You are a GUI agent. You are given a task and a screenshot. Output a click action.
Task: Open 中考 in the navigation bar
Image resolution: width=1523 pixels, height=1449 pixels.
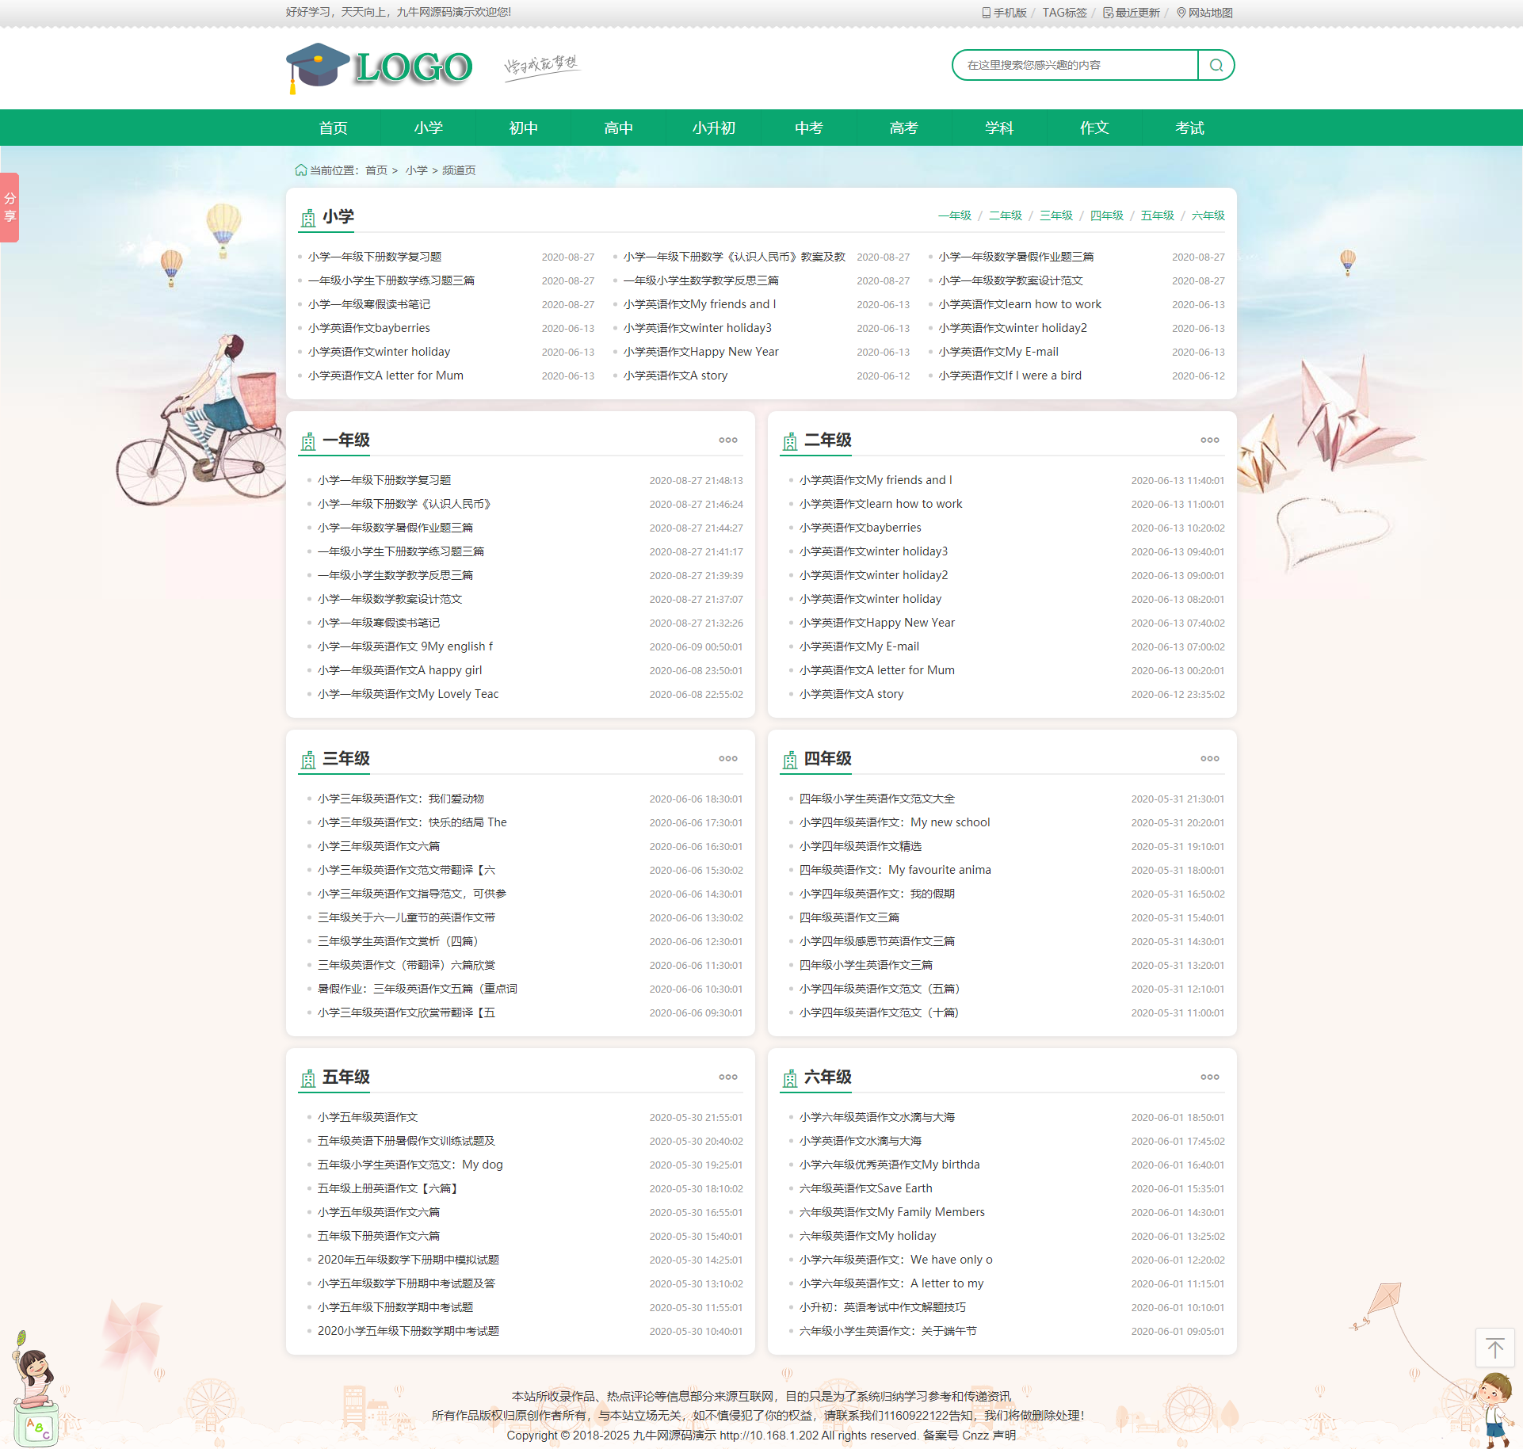(809, 128)
